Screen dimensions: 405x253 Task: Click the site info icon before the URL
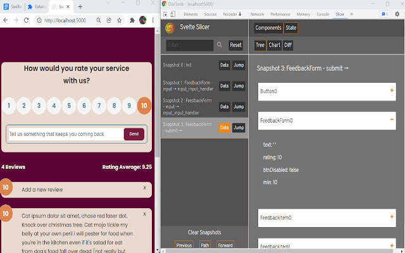click(x=39, y=20)
